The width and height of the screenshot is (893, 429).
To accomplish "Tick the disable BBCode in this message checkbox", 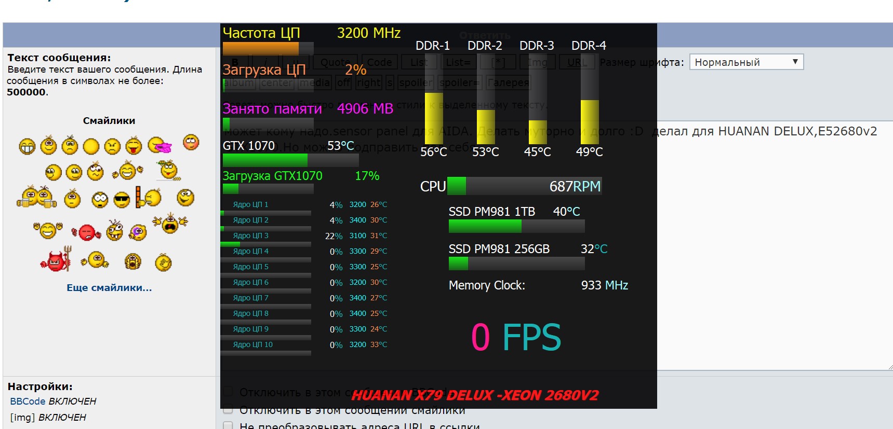I will (228, 391).
